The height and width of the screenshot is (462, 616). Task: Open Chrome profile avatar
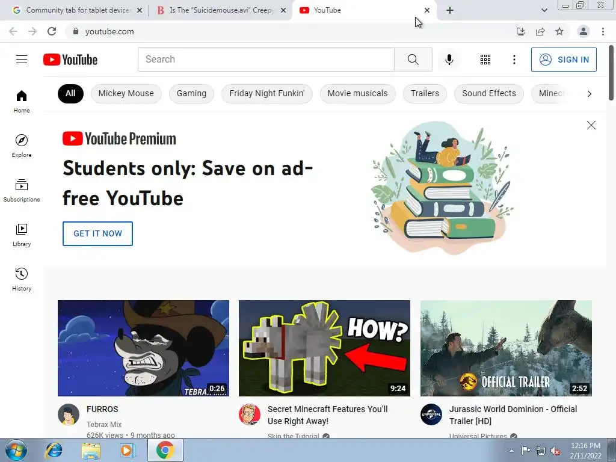(584, 31)
